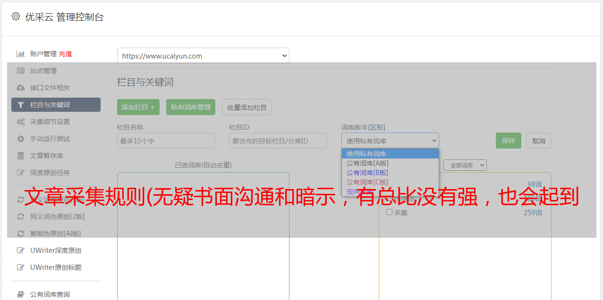Image resolution: width=603 pixels, height=300 pixels.
Task: Click the play icon for 手动运行测试
Action: (x=21, y=139)
